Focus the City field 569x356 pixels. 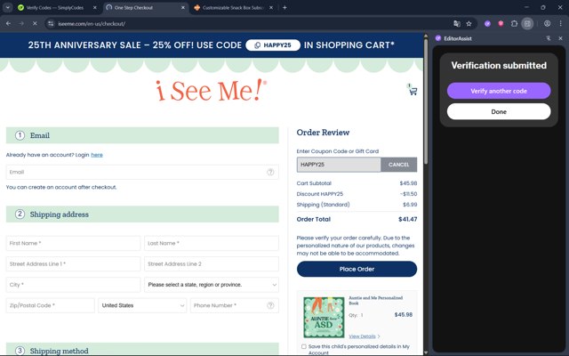pyautogui.click(x=73, y=285)
